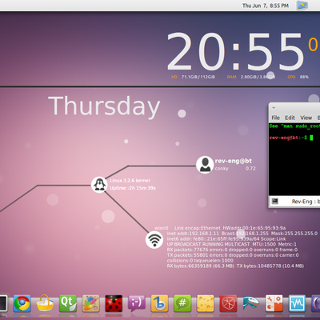The width and height of the screenshot is (320, 320).
Task: Click the weather indicator in top panel
Action: 302,6
